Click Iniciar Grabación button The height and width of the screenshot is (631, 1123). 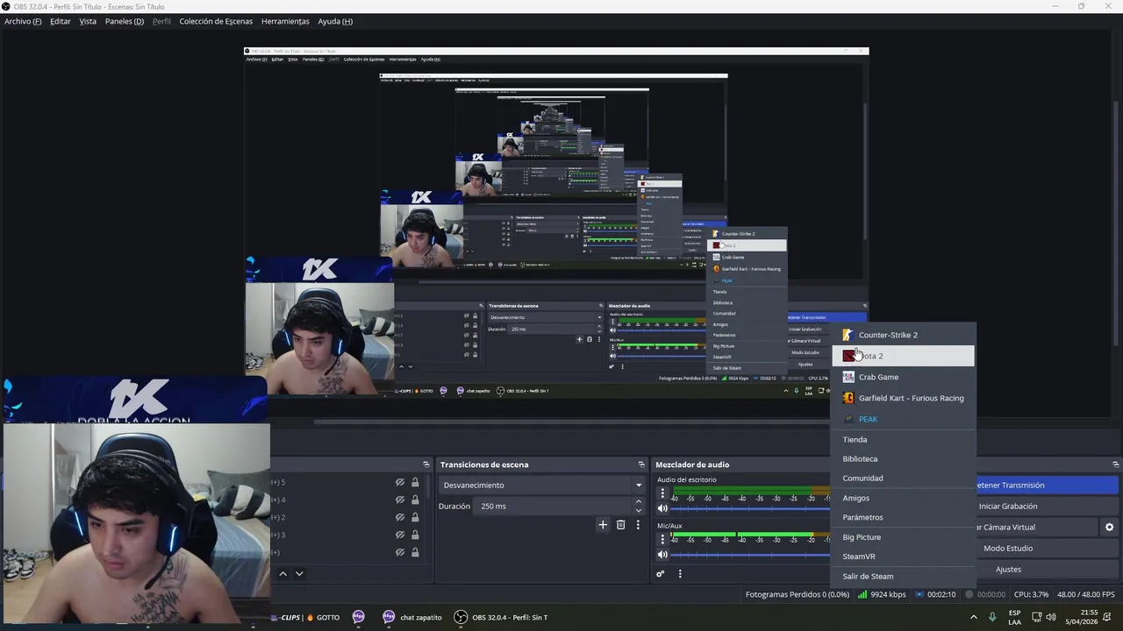click(x=1048, y=506)
